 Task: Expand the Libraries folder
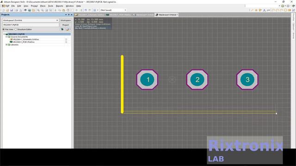point(6,45)
